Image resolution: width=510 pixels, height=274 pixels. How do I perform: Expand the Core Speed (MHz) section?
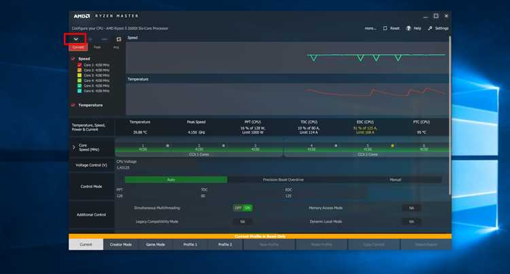[x=73, y=148]
